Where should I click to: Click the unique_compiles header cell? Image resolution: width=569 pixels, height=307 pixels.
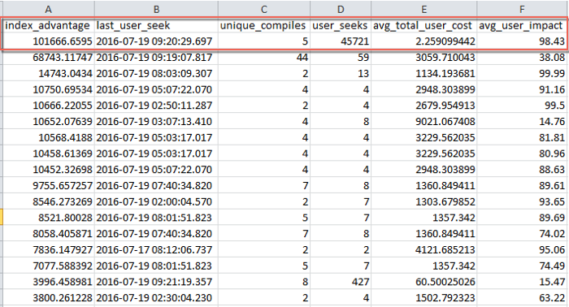tap(264, 25)
